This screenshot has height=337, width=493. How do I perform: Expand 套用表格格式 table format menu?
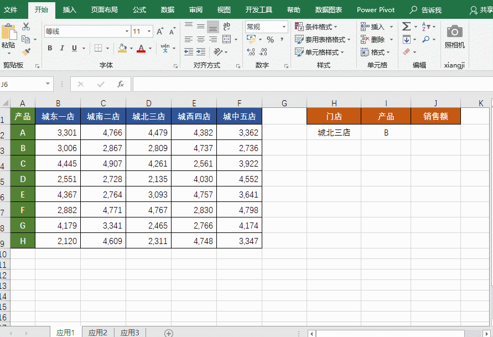click(323, 40)
